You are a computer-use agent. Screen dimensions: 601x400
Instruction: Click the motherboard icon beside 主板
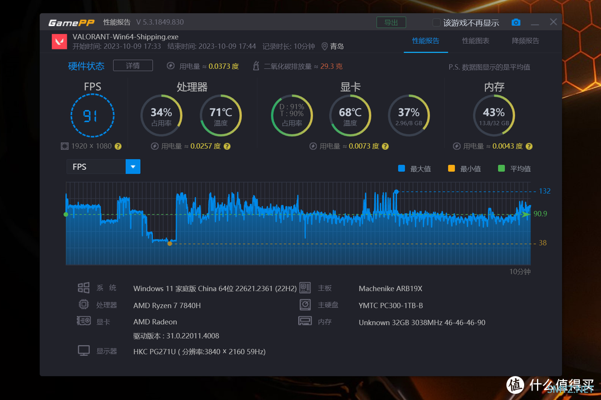305,287
